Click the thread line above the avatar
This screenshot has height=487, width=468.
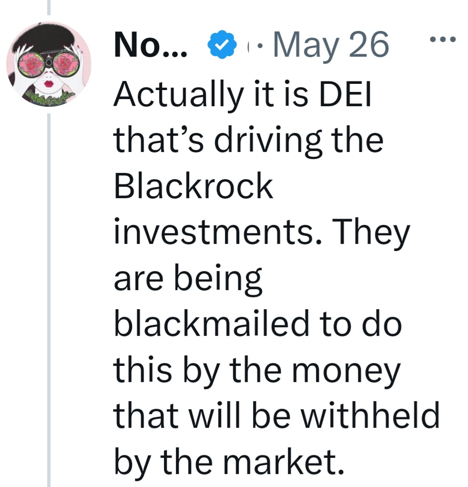[x=49, y=7]
